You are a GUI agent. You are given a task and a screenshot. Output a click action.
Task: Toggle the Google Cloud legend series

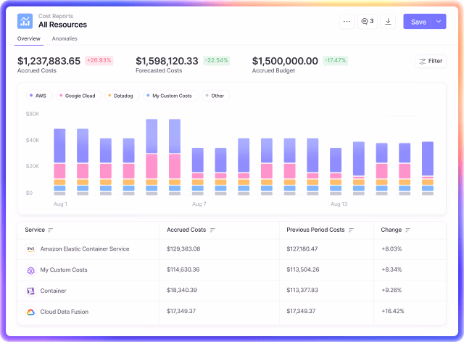pyautogui.click(x=78, y=96)
